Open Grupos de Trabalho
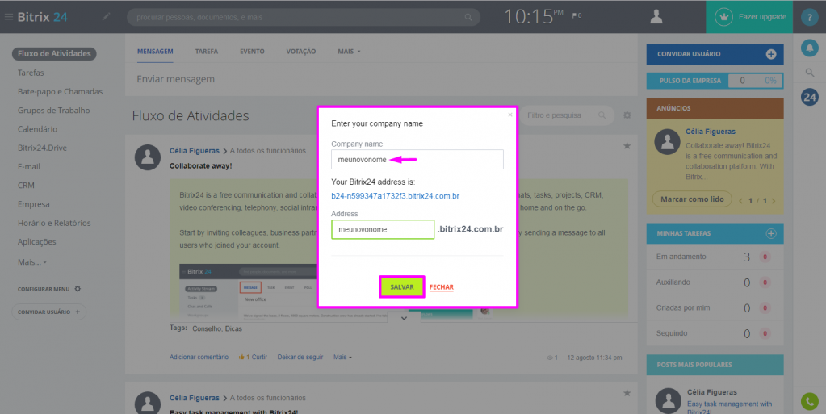Viewport: 826px width, 414px height. pyautogui.click(x=54, y=111)
